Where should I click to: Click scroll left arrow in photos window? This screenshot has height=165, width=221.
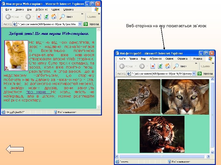(x=117, y=156)
